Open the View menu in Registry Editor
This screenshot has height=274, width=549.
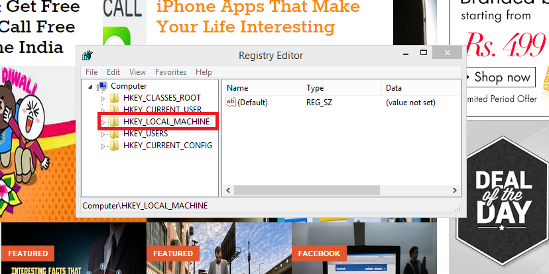point(137,72)
